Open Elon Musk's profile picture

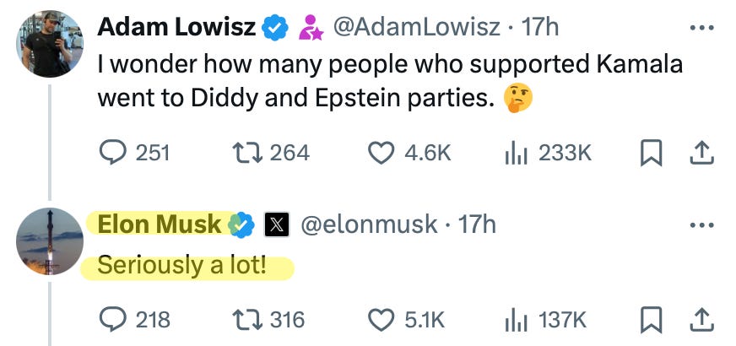pyautogui.click(x=50, y=241)
